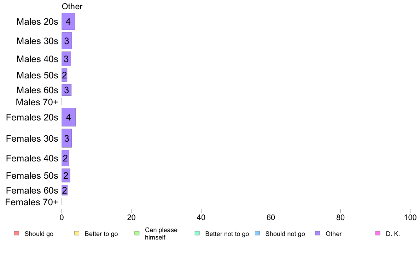Select the Males 30s bar
Viewport: 420px width, 260px height.
[x=67, y=41]
